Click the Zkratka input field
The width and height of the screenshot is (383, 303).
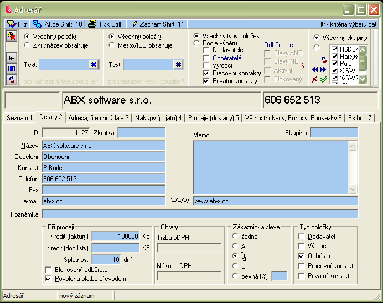142,133
